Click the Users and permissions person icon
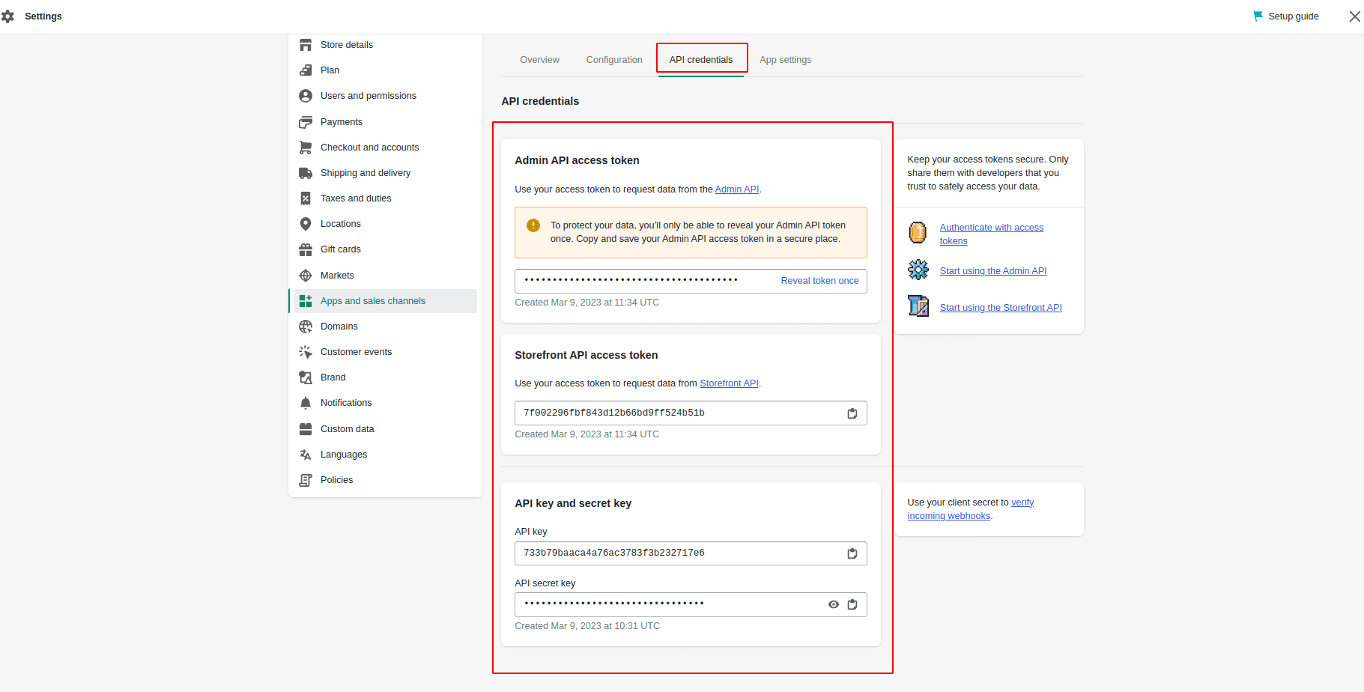This screenshot has height=692, width=1364. point(306,96)
